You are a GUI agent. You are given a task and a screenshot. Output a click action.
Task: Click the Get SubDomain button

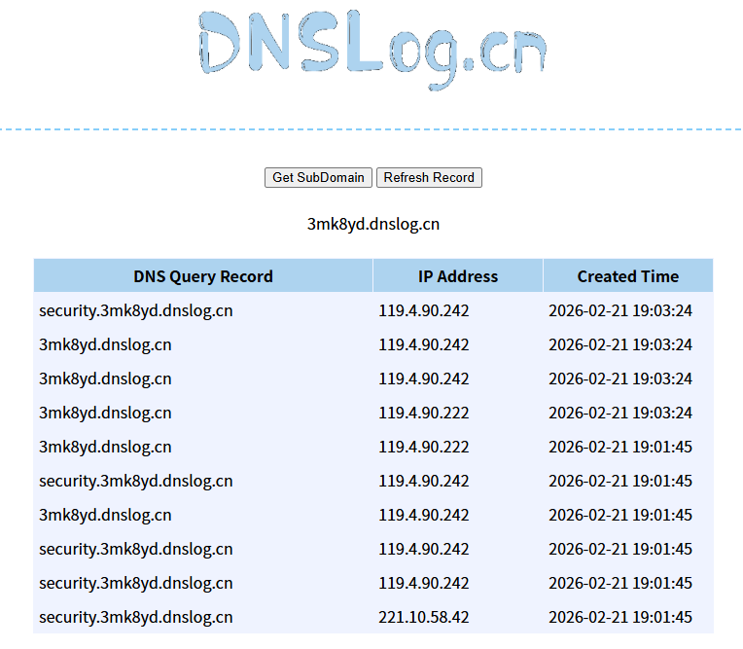(318, 177)
